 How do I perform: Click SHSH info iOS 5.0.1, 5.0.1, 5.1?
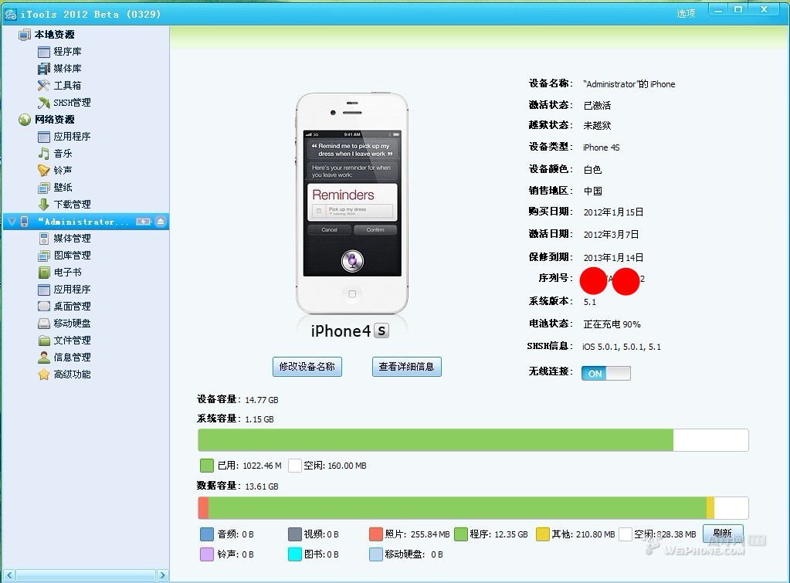click(x=621, y=347)
